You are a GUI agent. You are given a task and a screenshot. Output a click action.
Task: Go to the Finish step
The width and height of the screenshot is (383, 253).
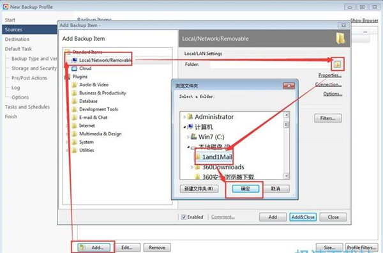pyautogui.click(x=11, y=117)
